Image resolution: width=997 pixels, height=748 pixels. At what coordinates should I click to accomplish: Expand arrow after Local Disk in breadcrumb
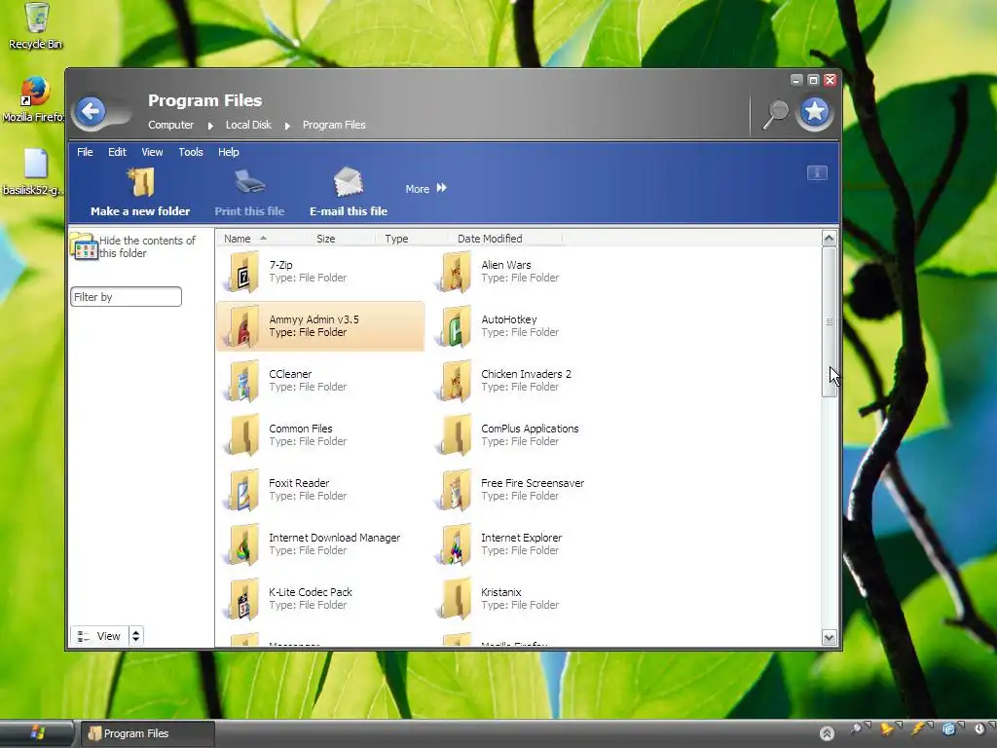287,126
